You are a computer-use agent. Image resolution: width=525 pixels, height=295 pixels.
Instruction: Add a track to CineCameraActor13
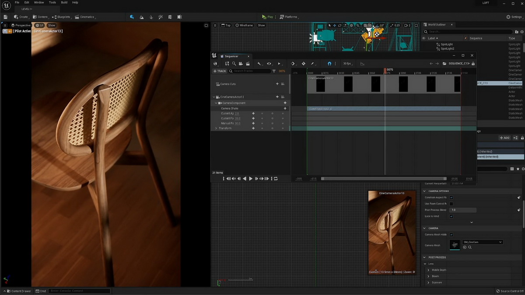click(277, 97)
